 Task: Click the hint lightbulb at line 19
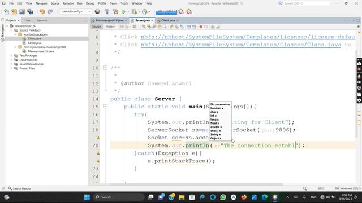(98, 138)
